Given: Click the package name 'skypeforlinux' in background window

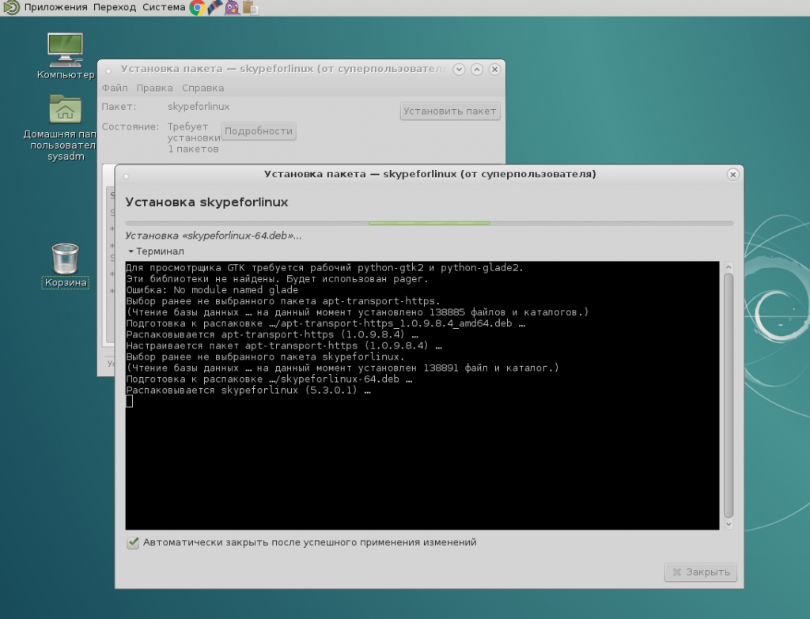Looking at the screenshot, I should 199,107.
